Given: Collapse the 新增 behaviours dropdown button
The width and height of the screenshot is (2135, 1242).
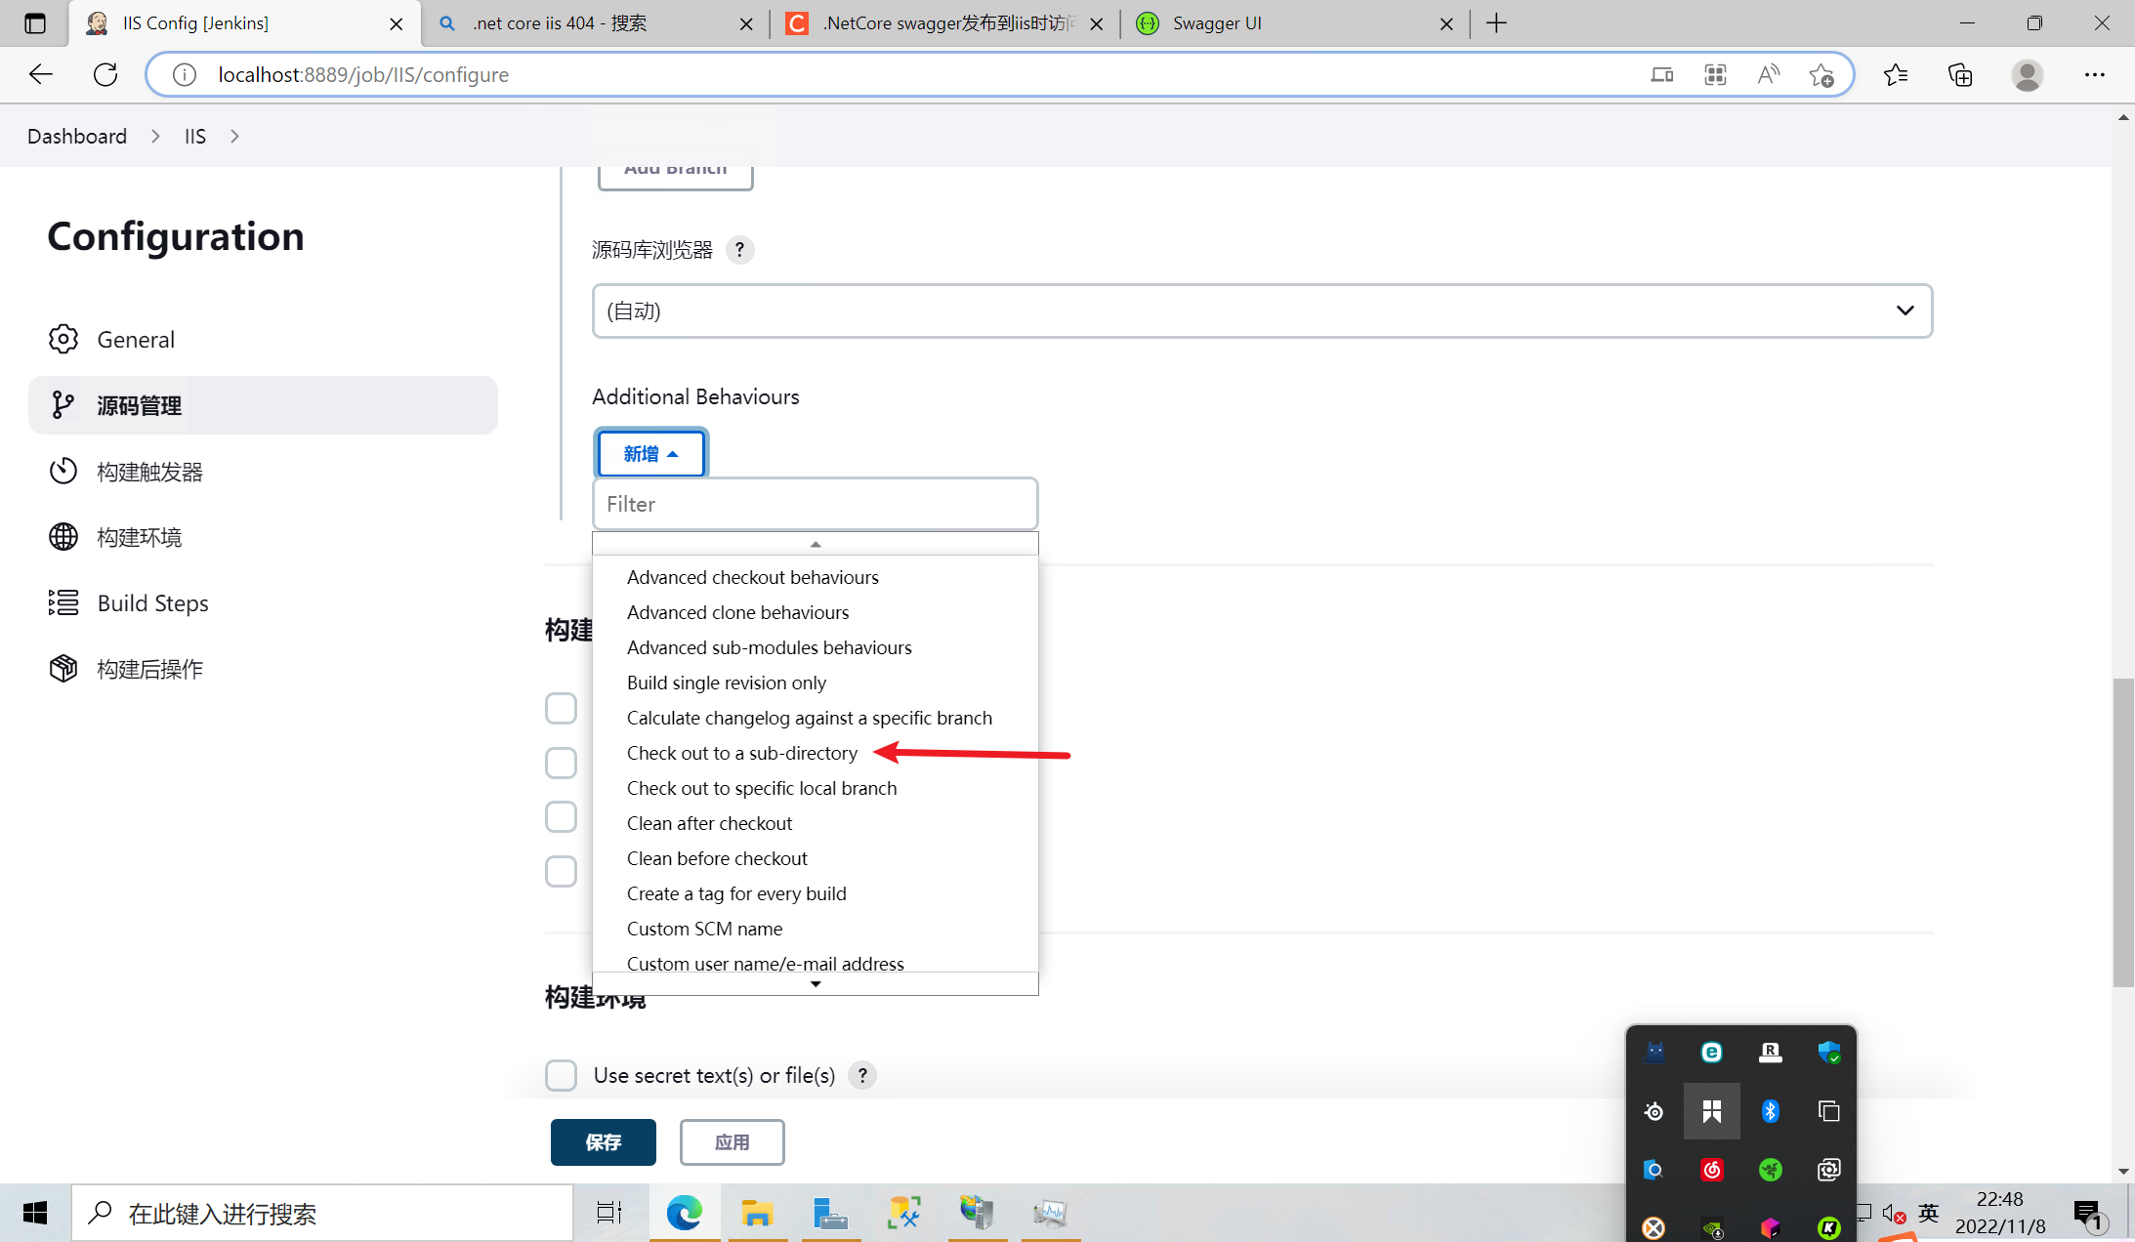Looking at the screenshot, I should [650, 453].
